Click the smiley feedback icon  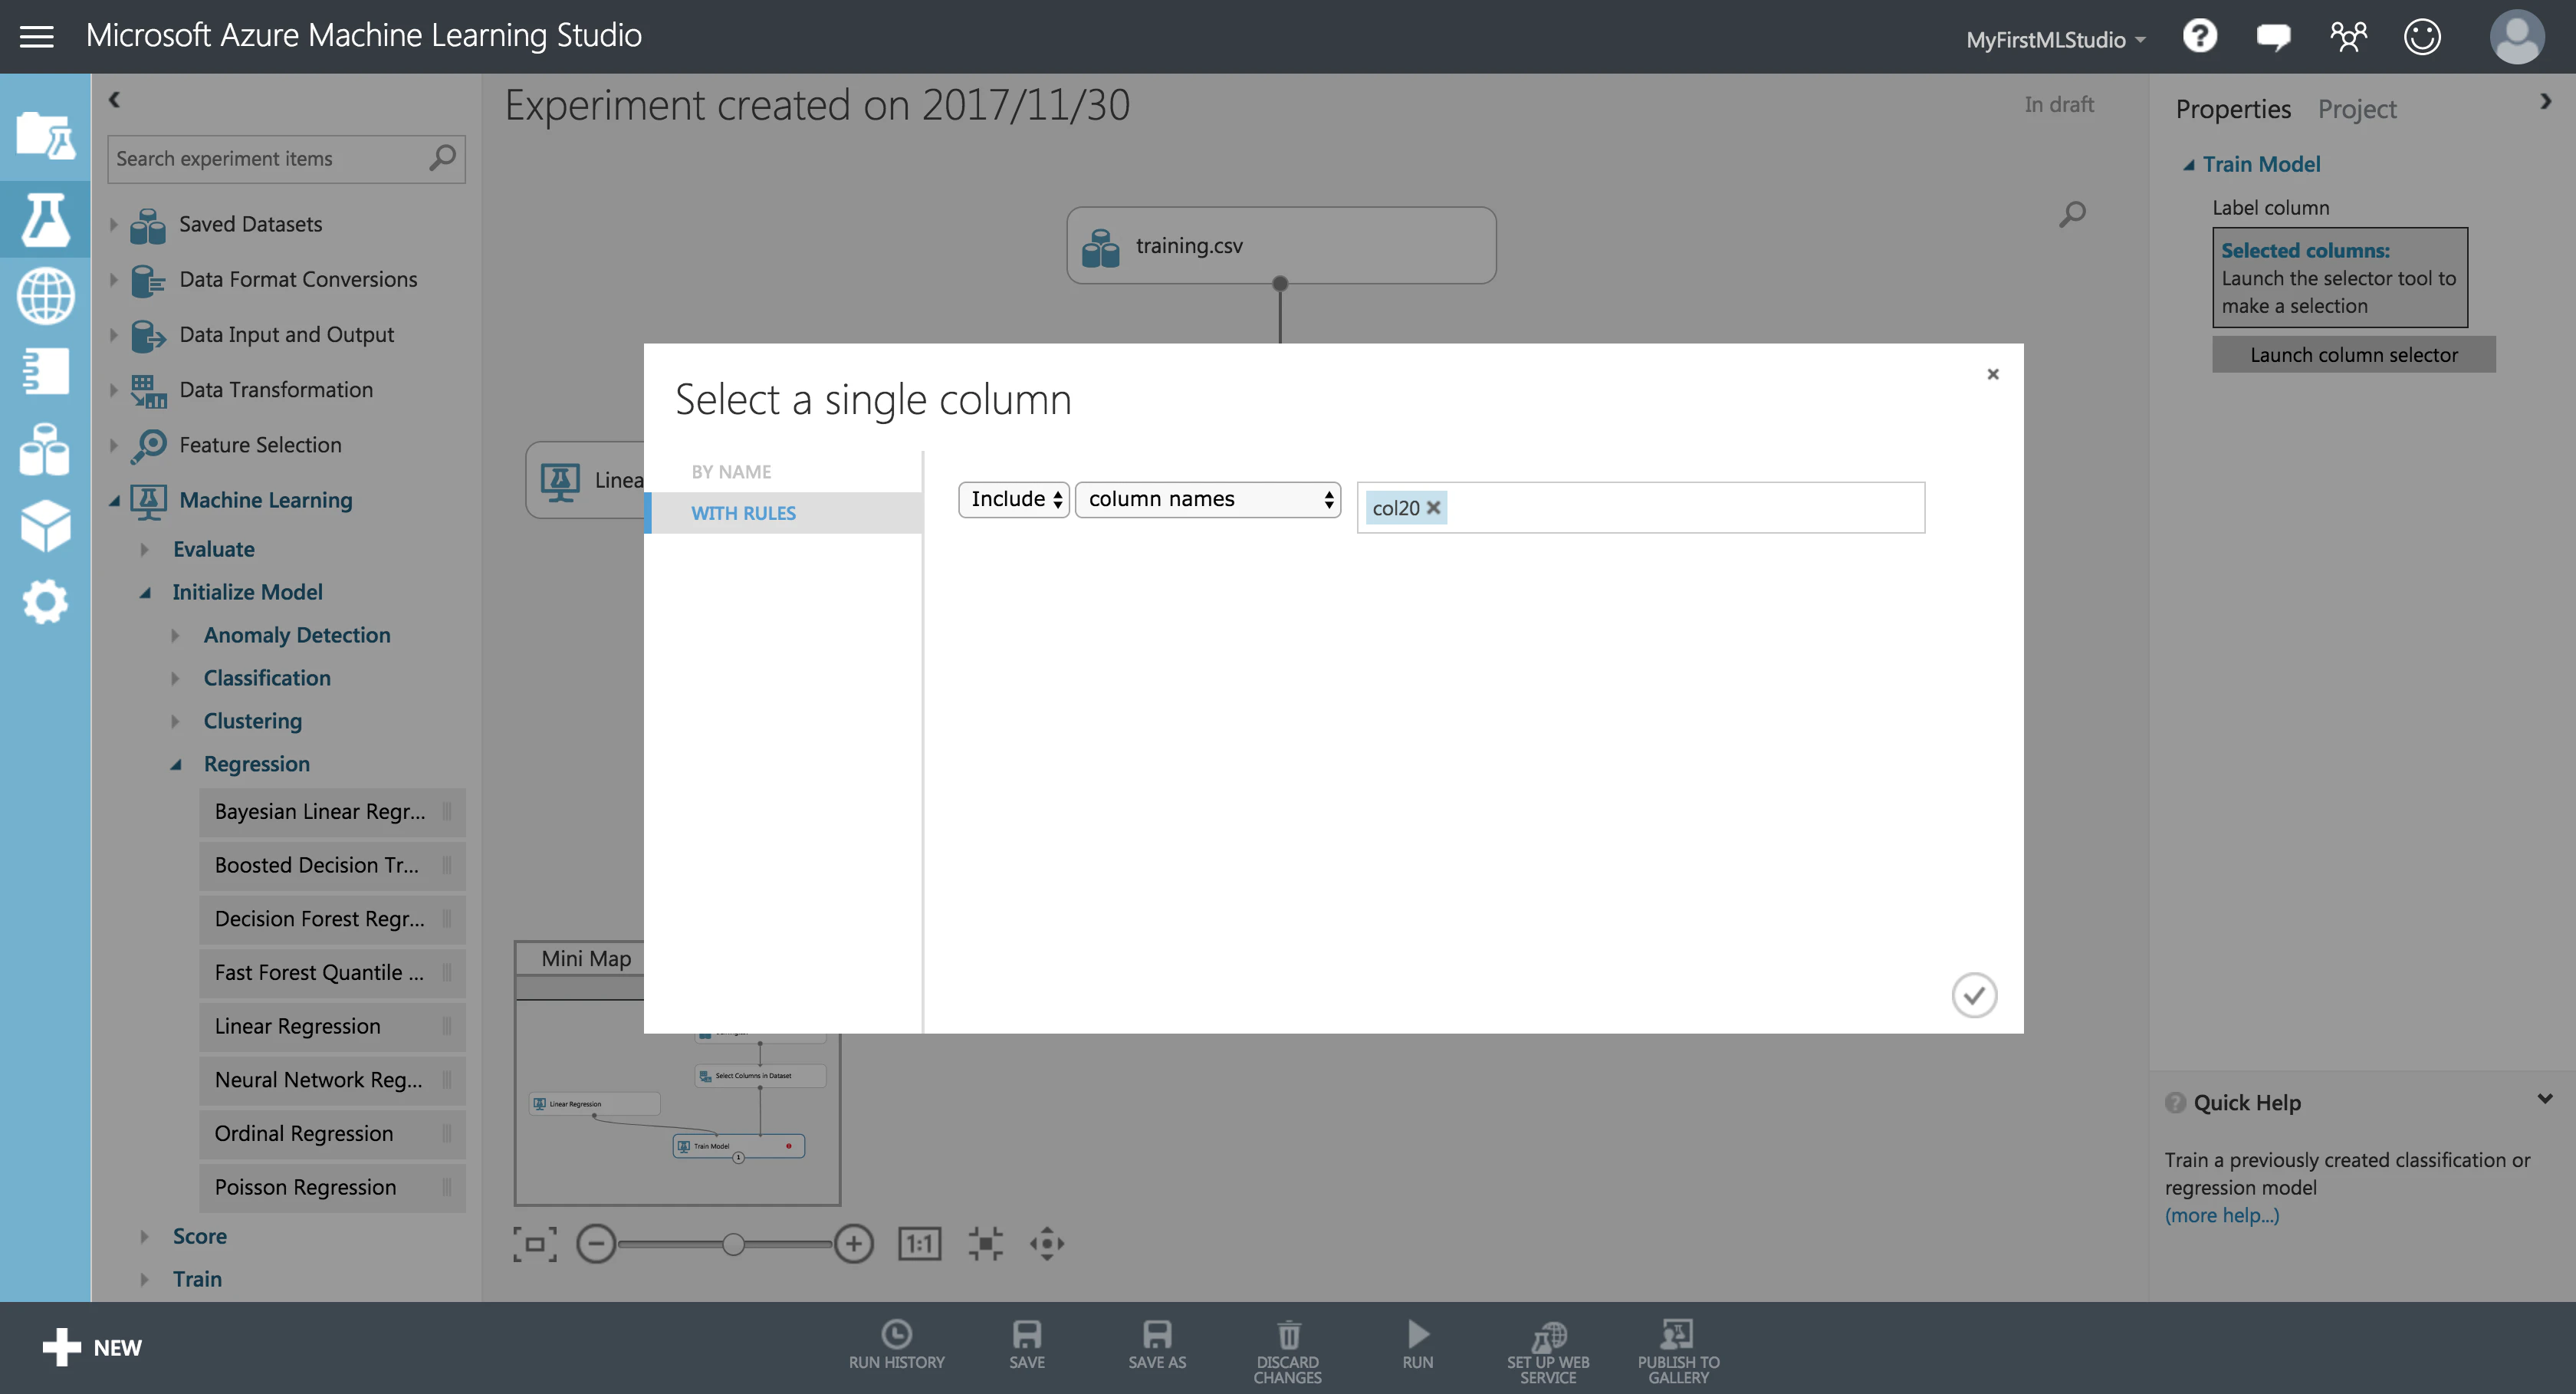[2422, 37]
